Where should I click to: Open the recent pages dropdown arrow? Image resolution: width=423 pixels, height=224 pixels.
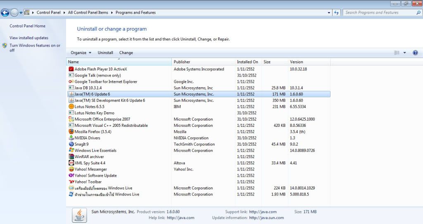tap(21, 13)
